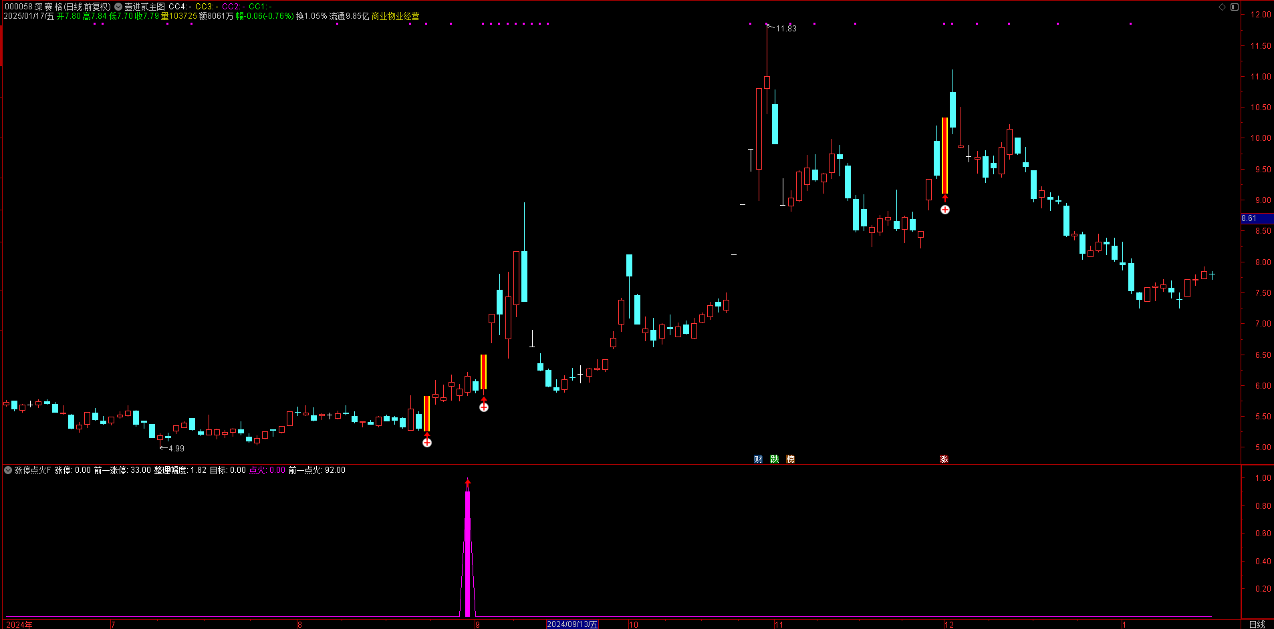Click month 9 on the time axis

pos(477,625)
